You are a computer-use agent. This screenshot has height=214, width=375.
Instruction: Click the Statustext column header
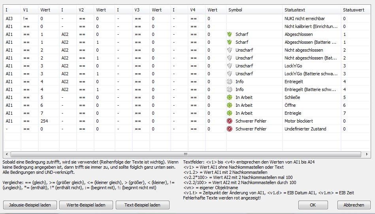coord(311,10)
